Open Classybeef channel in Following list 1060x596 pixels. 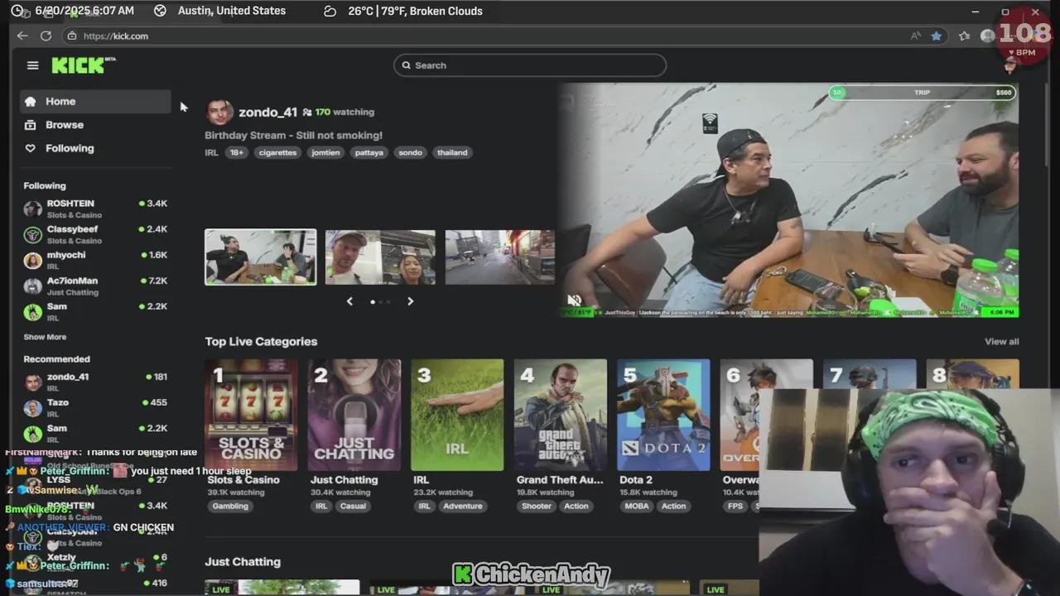click(x=95, y=234)
